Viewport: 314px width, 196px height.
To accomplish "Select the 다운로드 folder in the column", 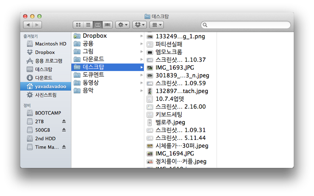I will pos(108,59).
